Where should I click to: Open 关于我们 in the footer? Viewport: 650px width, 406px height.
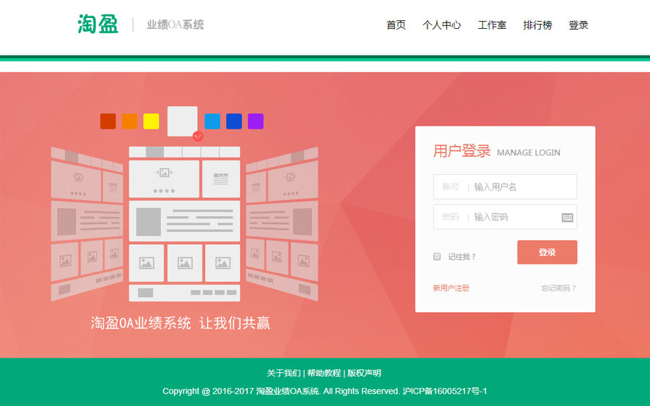pos(284,373)
